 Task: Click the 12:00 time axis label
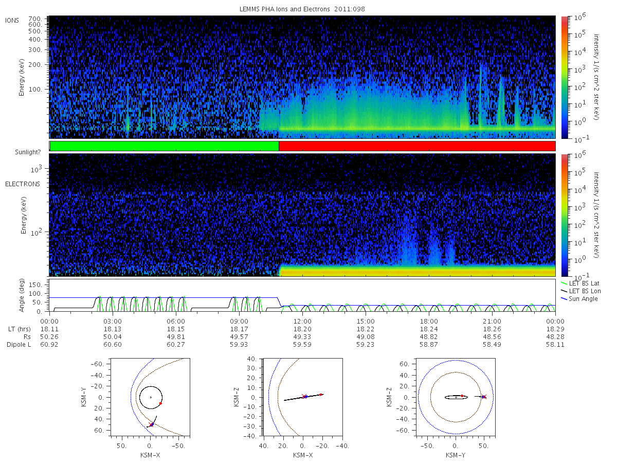coord(302,321)
